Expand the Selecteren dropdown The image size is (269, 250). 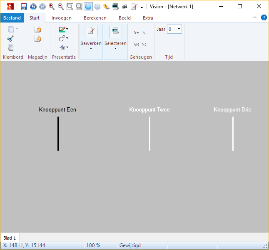click(115, 48)
